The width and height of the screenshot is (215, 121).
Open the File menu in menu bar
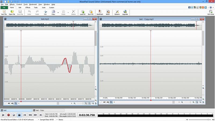pyautogui.click(x=2, y=4)
